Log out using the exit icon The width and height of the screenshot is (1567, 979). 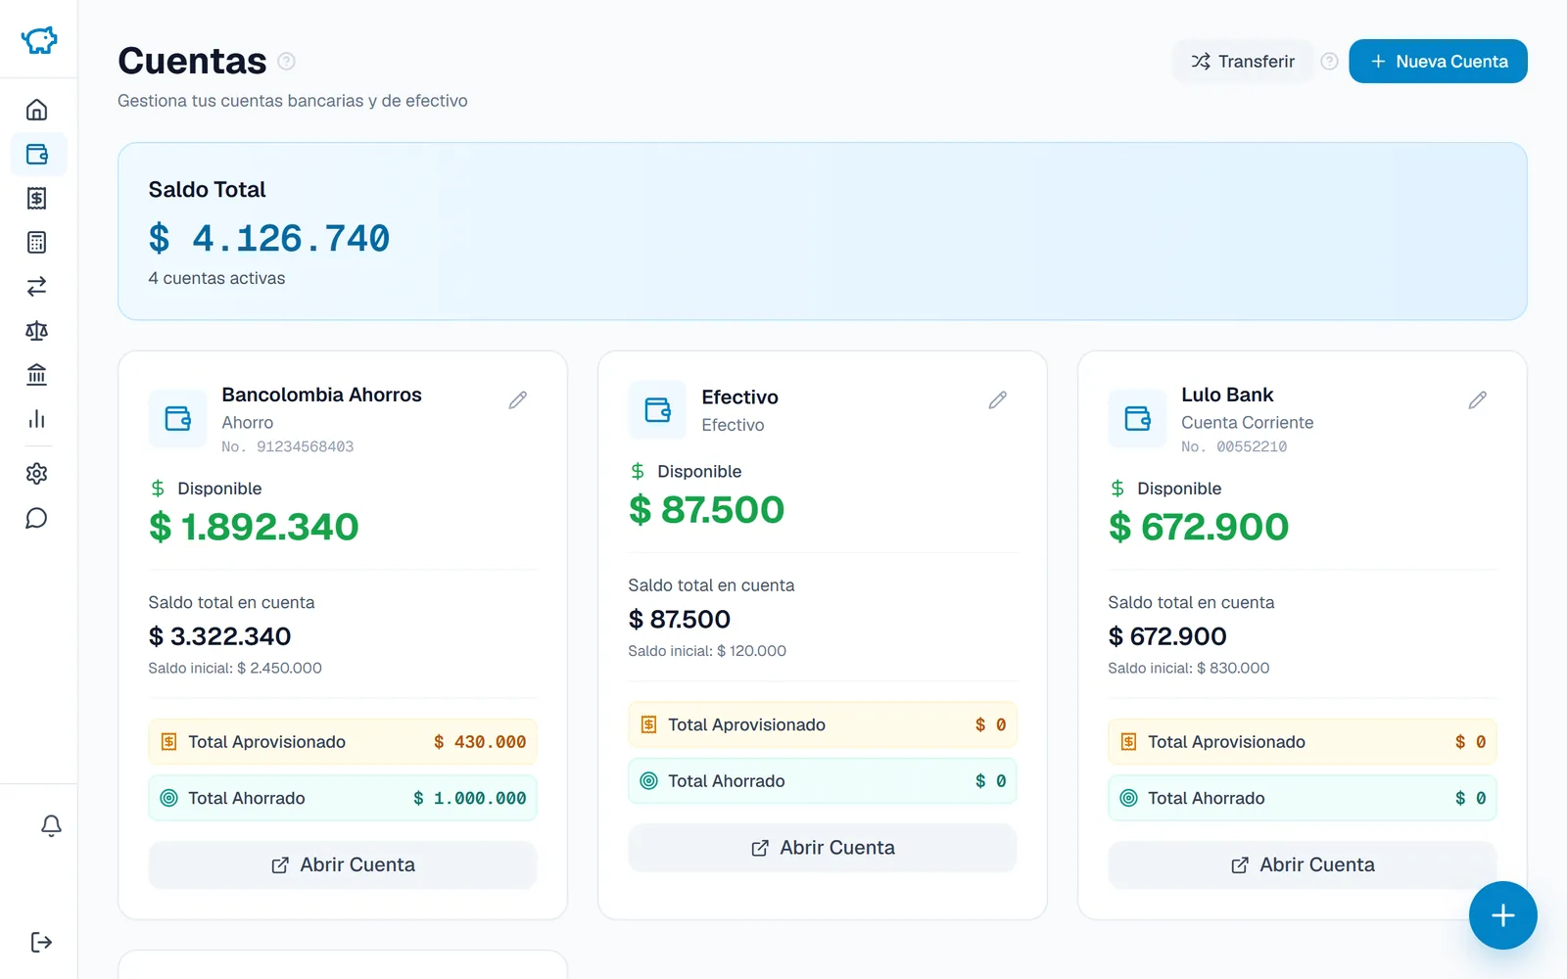pyautogui.click(x=41, y=942)
